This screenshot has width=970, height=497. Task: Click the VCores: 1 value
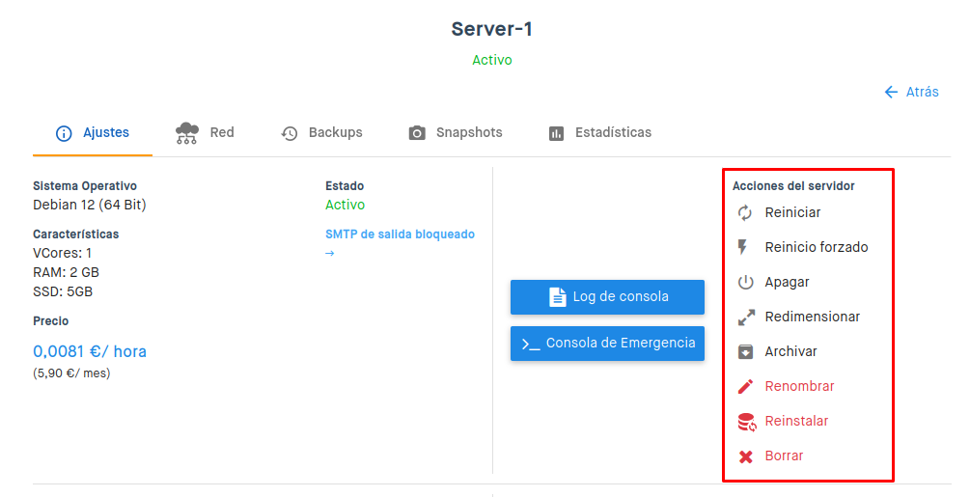63,254
